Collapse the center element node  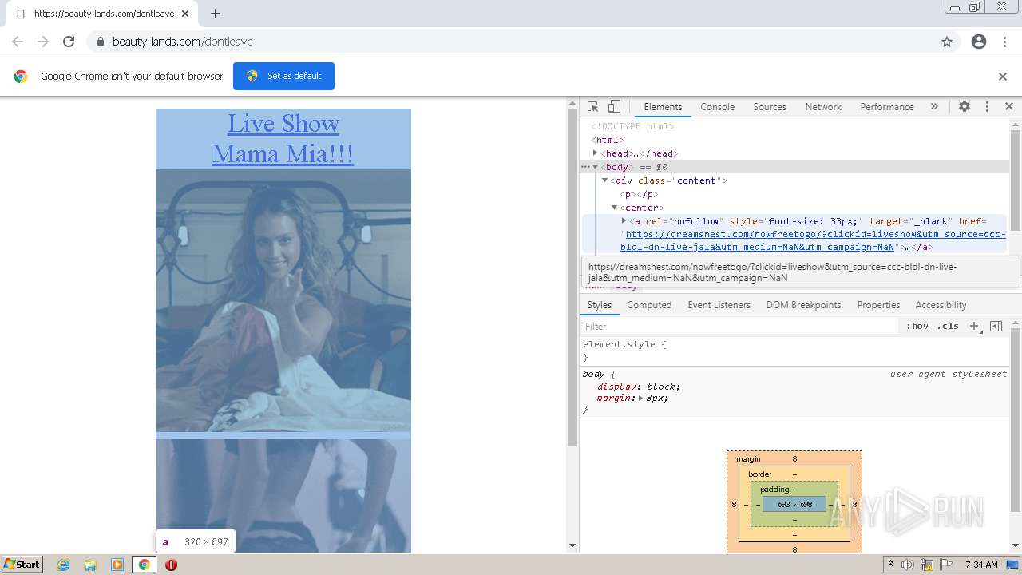[615, 208]
